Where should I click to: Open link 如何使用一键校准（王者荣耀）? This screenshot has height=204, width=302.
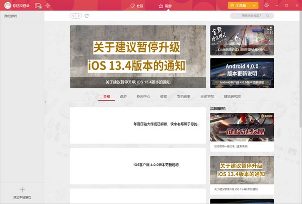[231, 147]
